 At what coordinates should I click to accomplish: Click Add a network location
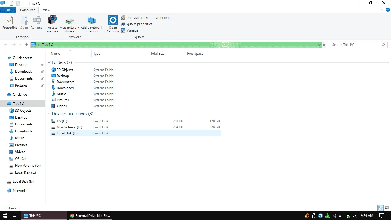(92, 24)
